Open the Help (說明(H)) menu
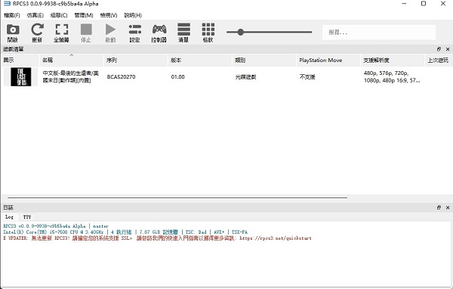Viewport: 453px width, 289px height. click(x=133, y=15)
